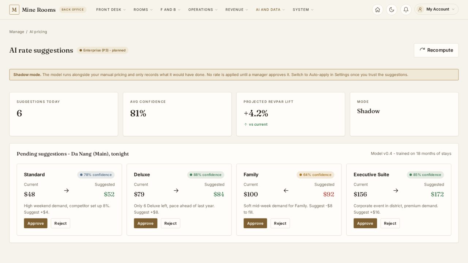Click the Recompute button

point(436,50)
